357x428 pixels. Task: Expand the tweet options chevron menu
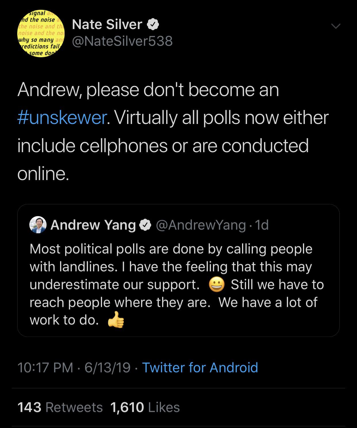tap(335, 26)
